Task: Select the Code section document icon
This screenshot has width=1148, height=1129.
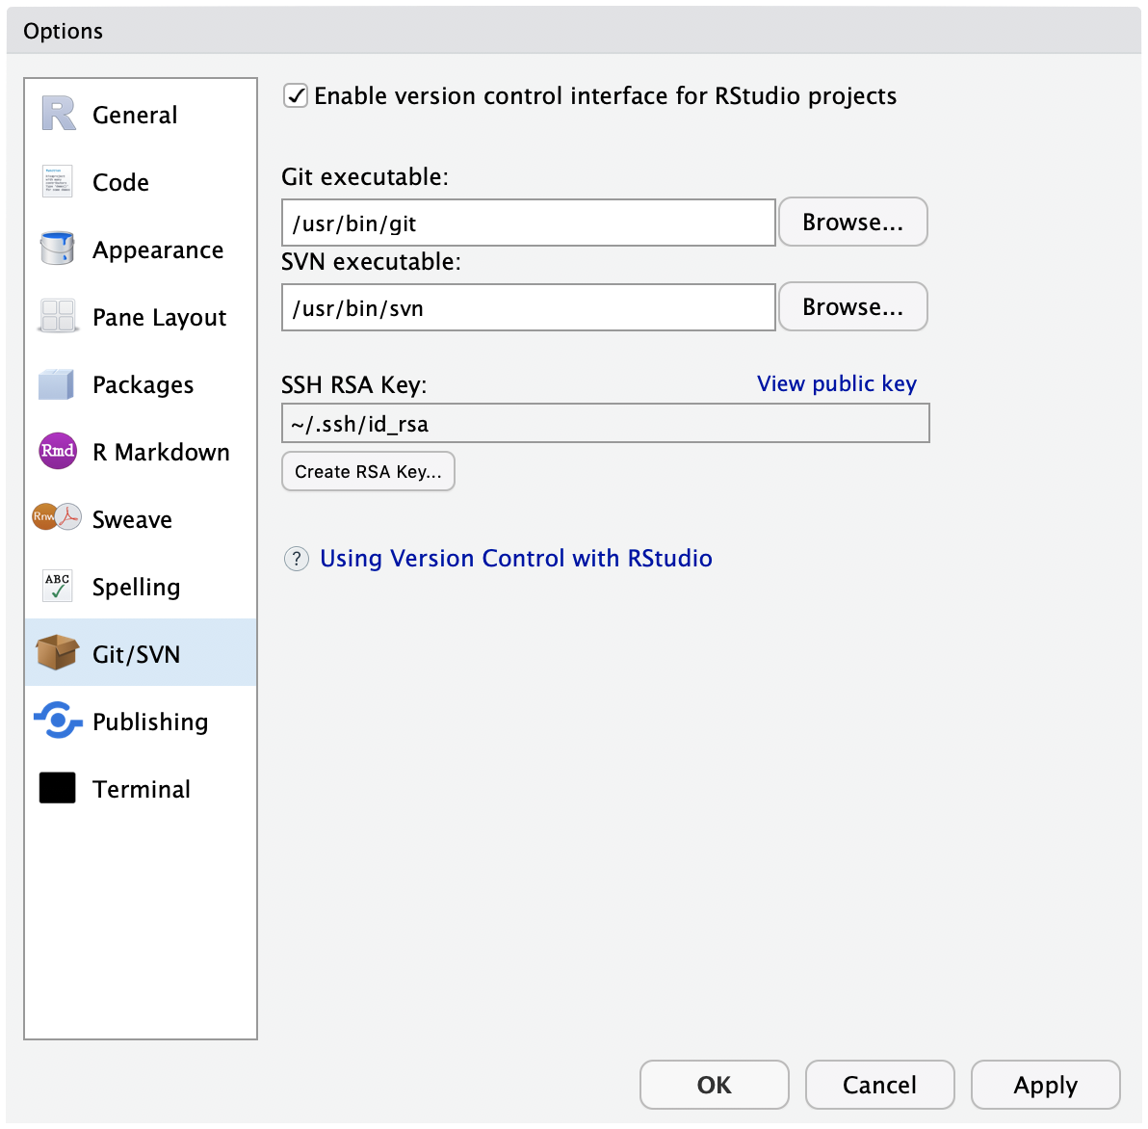Action: pyautogui.click(x=57, y=181)
